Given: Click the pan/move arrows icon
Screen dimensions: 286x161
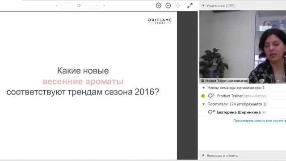Looking at the screenshot, I should click(178, 5).
